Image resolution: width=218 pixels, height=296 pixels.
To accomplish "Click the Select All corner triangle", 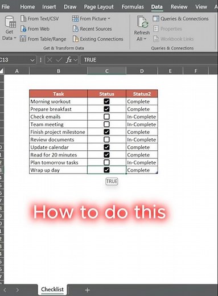I will (x=2, y=71).
